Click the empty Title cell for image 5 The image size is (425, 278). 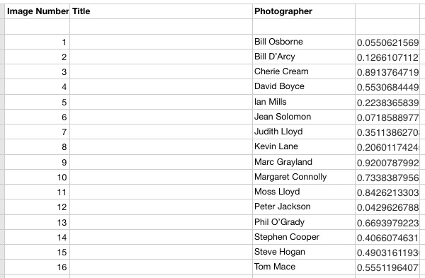tap(161, 102)
